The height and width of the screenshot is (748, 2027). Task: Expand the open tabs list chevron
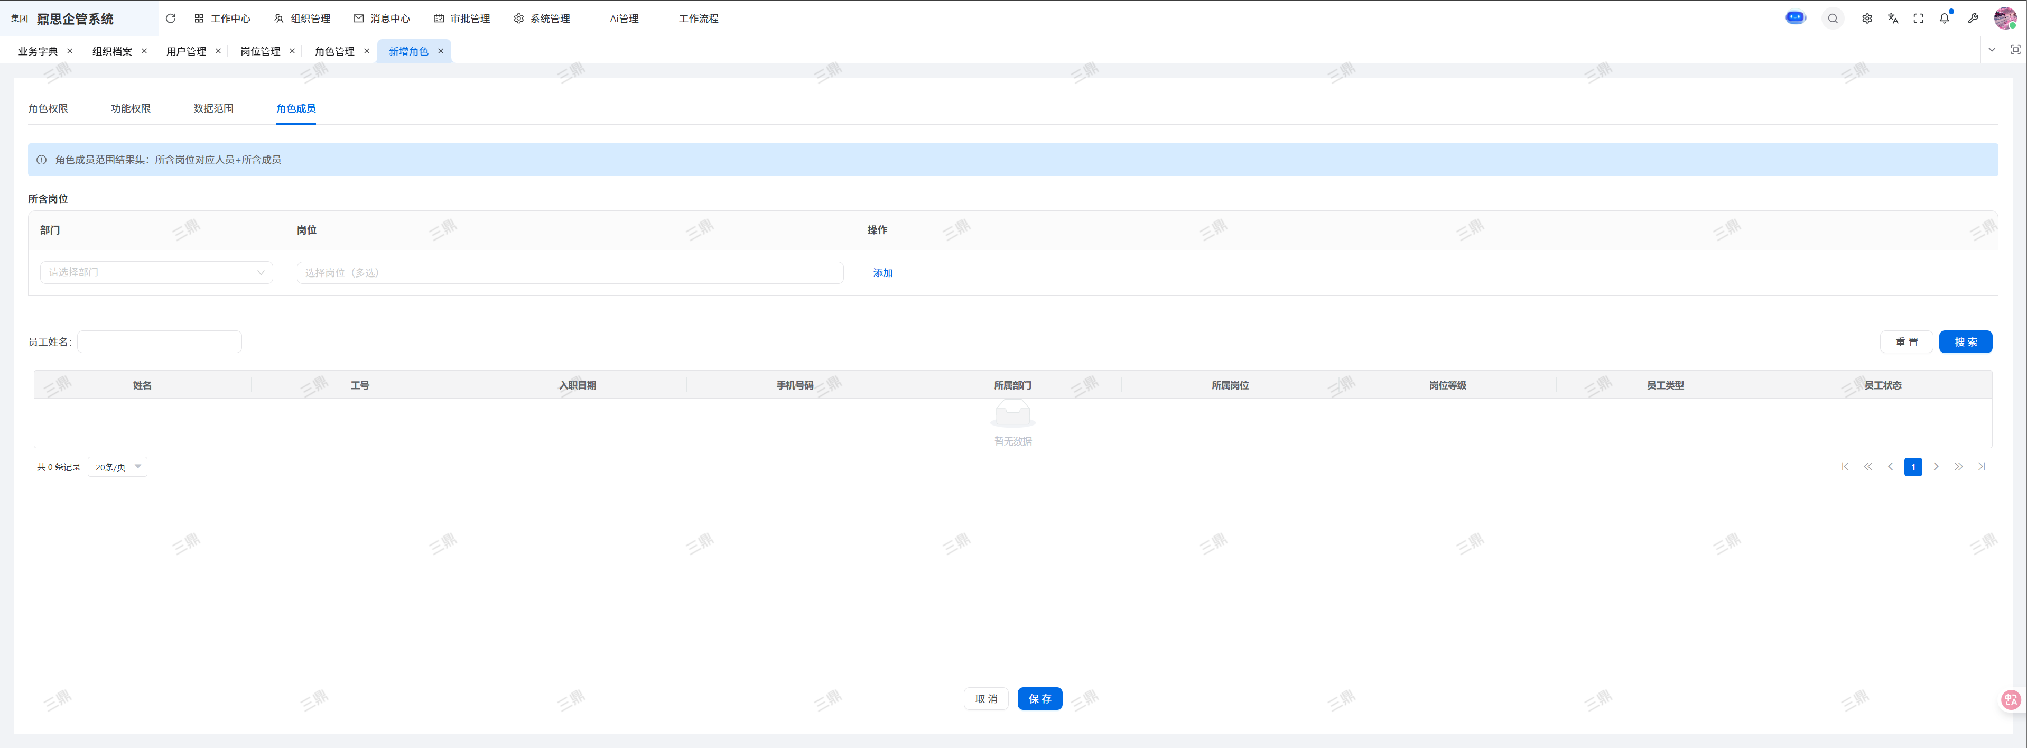[x=1992, y=50]
